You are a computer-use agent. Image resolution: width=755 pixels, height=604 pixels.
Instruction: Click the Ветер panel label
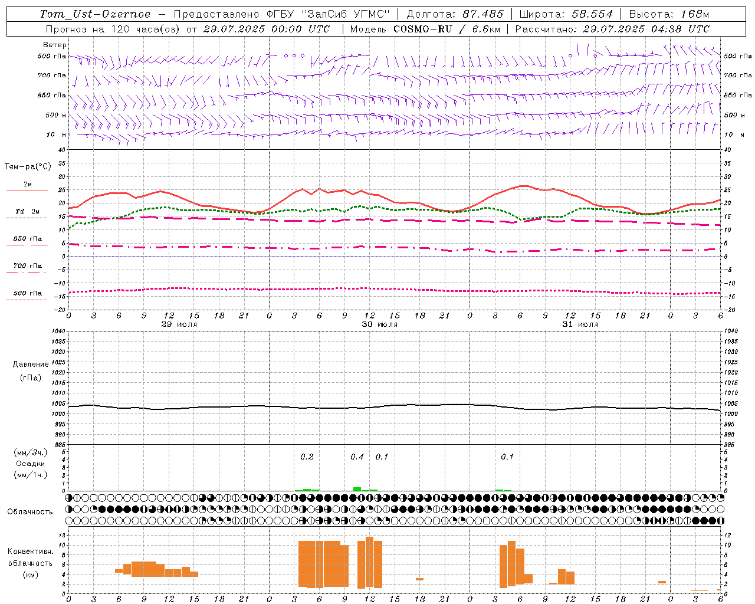[x=54, y=45]
